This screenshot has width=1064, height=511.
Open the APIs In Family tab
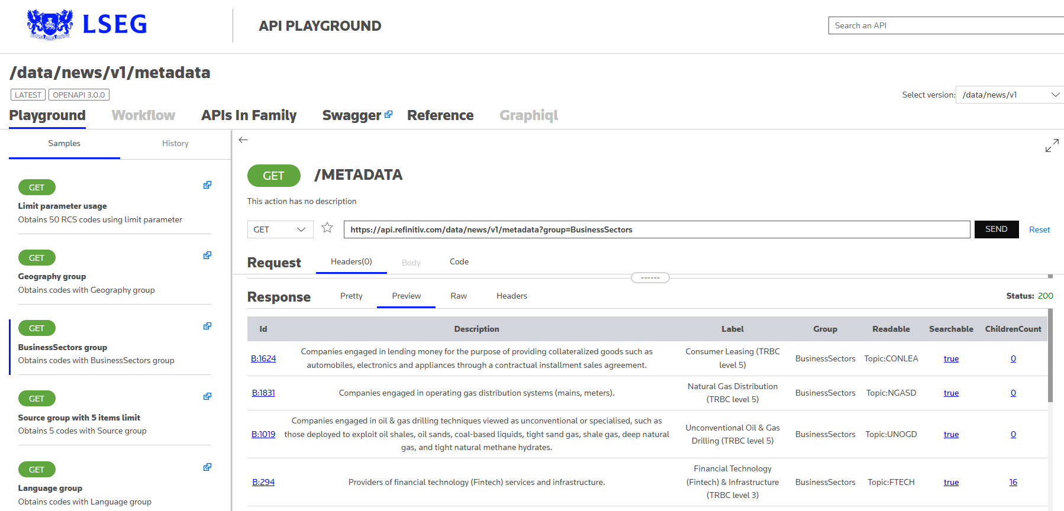tap(249, 115)
